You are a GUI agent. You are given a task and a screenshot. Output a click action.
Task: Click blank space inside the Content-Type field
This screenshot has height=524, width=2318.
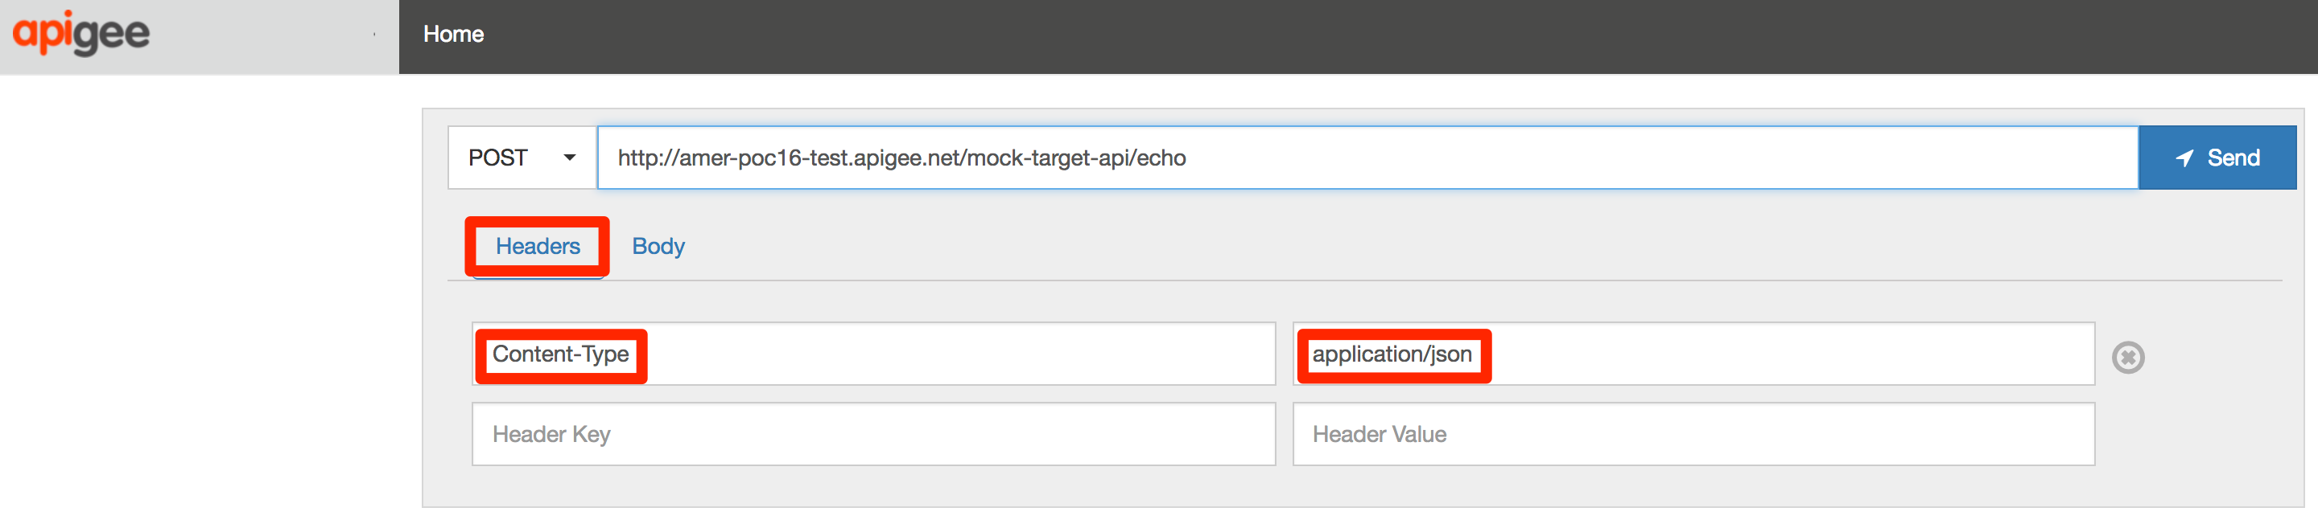click(954, 355)
